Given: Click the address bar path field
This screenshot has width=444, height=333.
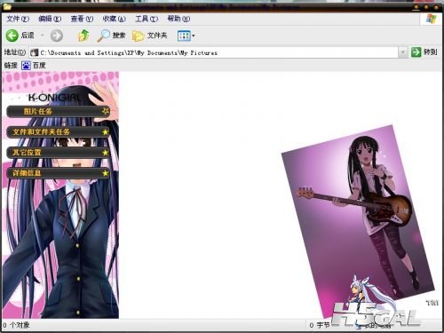Looking at the screenshot, I should tap(214, 52).
